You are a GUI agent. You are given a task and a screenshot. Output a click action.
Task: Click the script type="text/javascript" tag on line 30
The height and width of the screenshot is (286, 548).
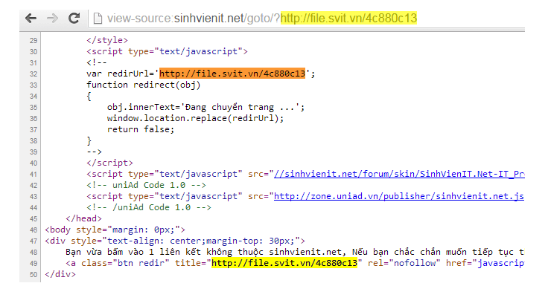167,51
